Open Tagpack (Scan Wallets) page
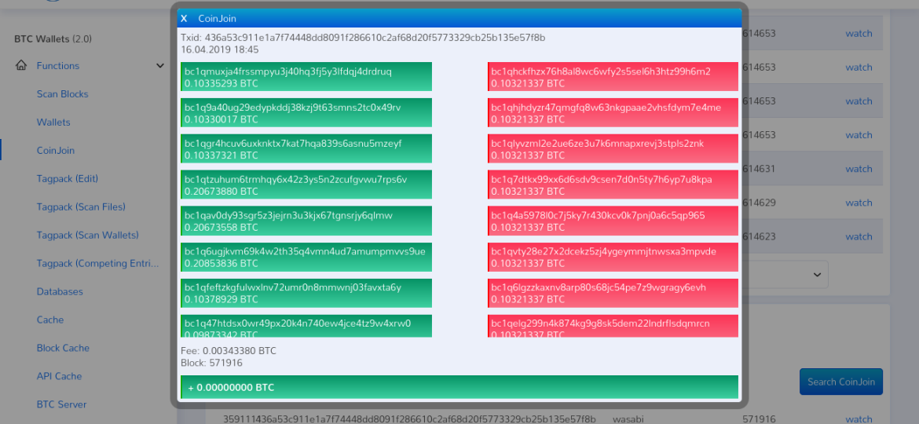Screen dimensions: 919x424 (88, 235)
